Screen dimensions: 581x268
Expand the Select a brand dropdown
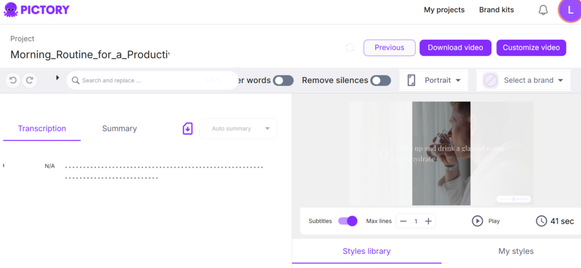(523, 81)
